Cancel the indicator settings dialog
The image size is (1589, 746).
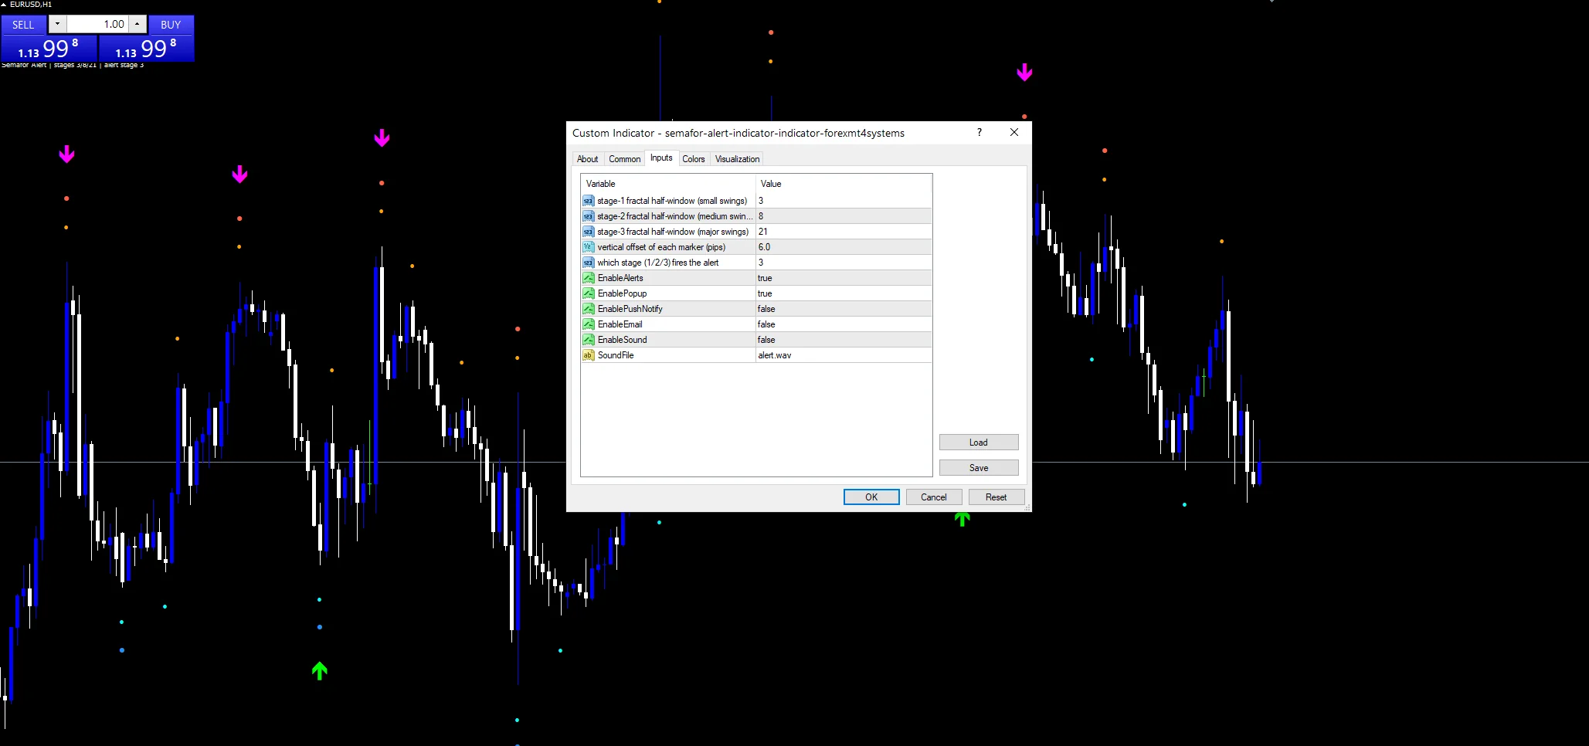pos(934,497)
